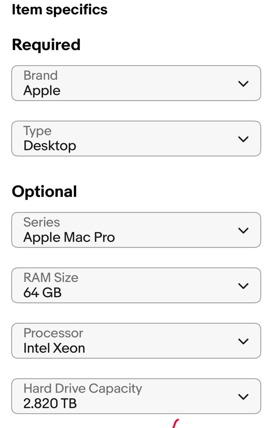Select the 'Intel Xeon' value text
The width and height of the screenshot is (270, 428).
coord(54,348)
